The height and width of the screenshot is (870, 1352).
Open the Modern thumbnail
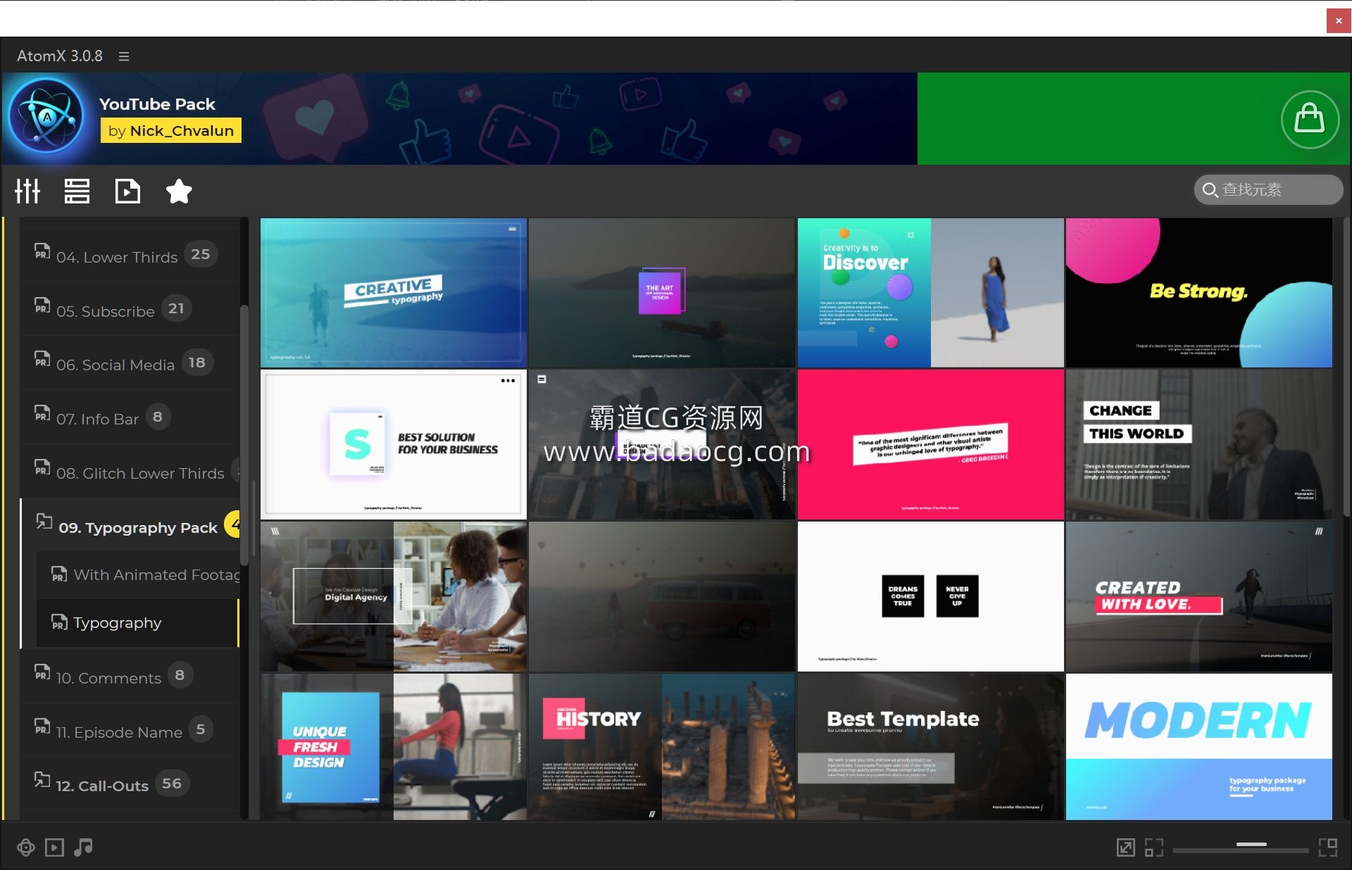click(1198, 747)
